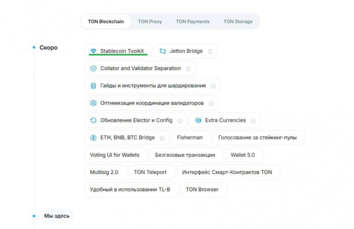Screen dimensions: 354x229
Task: Select Voting UI for Wallets
Action: point(116,155)
